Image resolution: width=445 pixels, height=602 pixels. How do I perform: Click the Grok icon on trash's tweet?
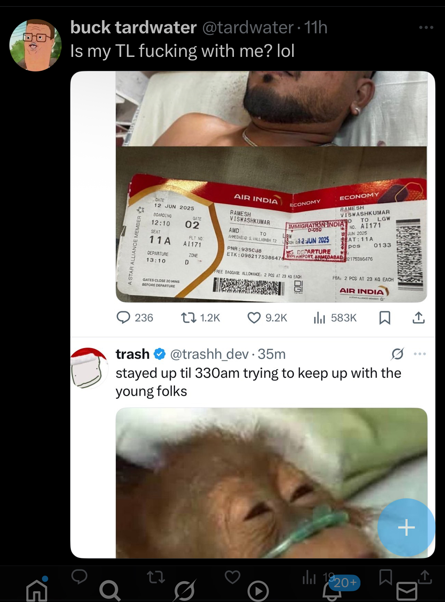(397, 354)
